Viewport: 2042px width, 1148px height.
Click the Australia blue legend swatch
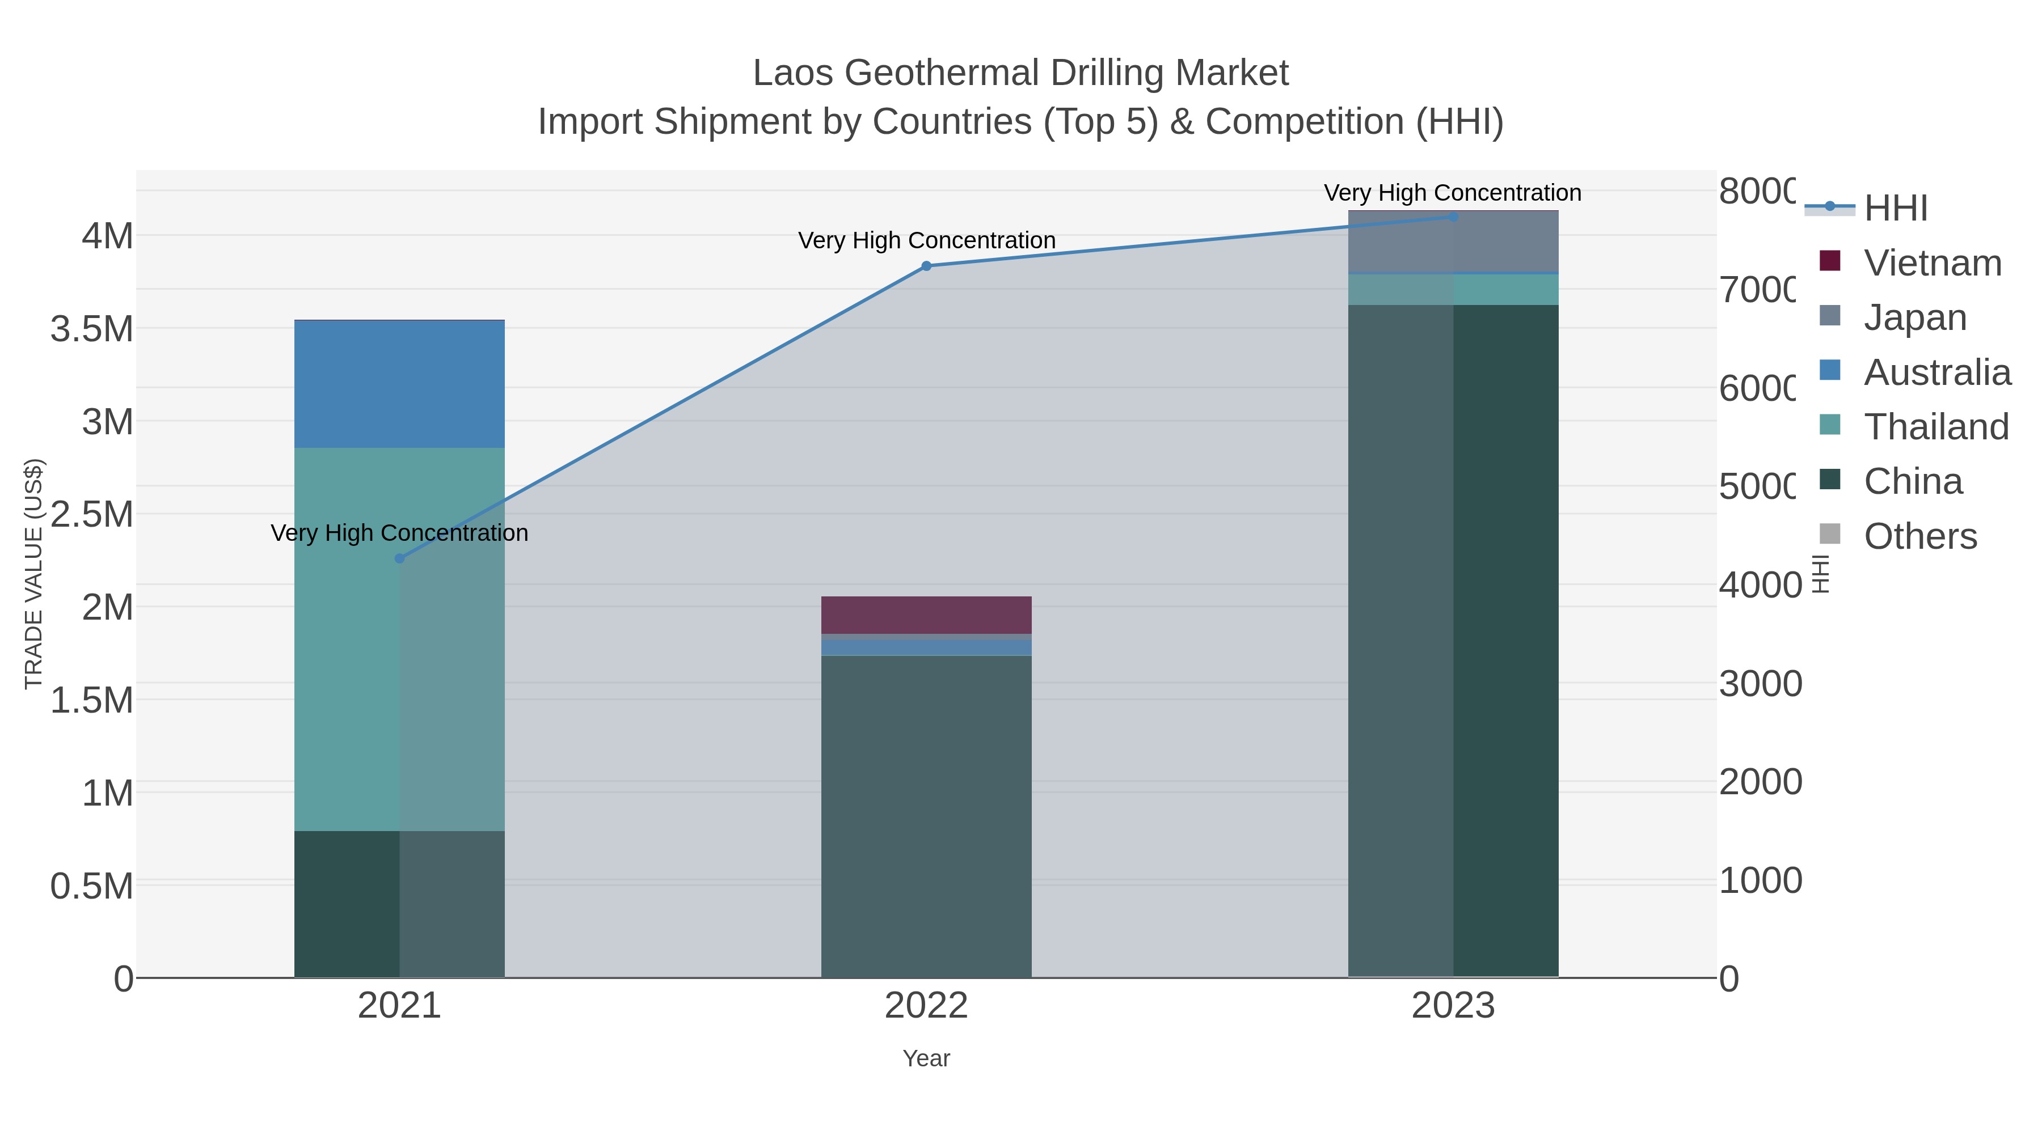pos(1829,369)
